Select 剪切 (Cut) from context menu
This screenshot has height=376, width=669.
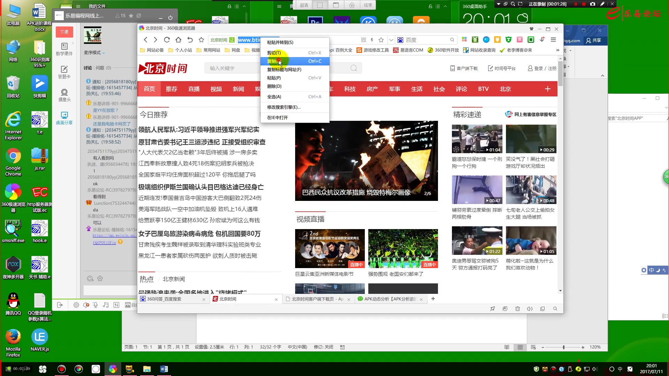[274, 52]
